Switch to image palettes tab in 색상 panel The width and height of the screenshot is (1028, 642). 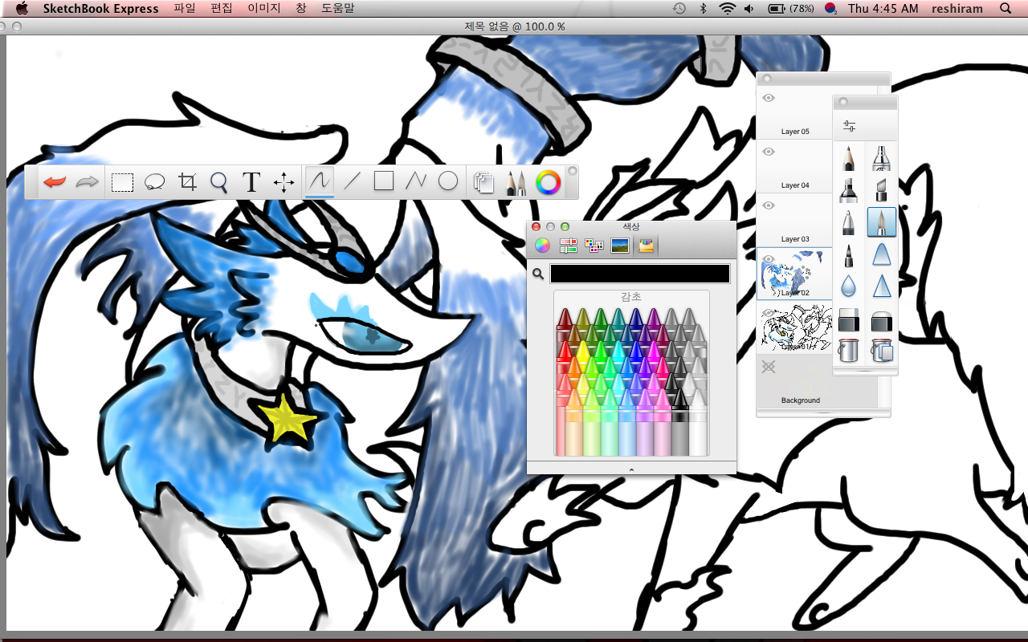[x=620, y=246]
